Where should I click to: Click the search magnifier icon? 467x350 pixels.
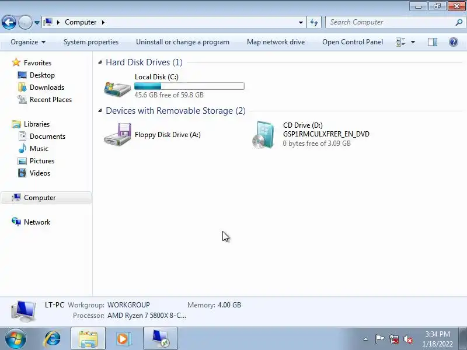pyautogui.click(x=459, y=22)
